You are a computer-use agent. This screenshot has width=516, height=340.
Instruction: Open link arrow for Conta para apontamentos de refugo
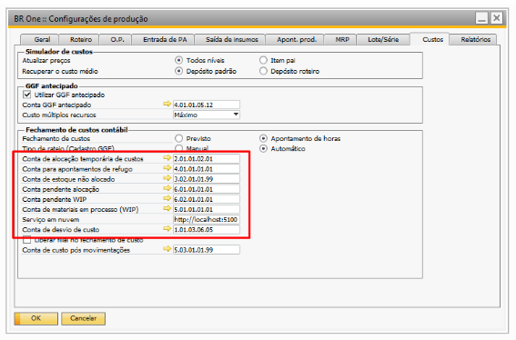tap(167, 168)
